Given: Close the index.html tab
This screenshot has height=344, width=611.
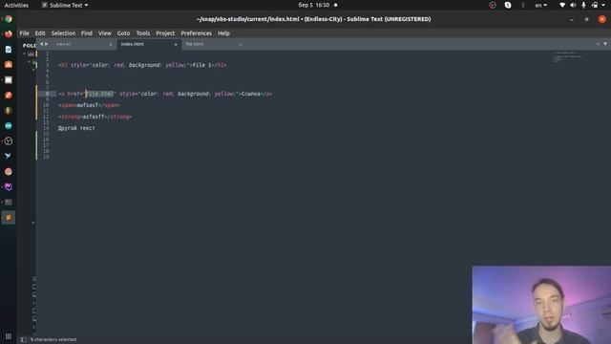Looking at the screenshot, I should [176, 45].
